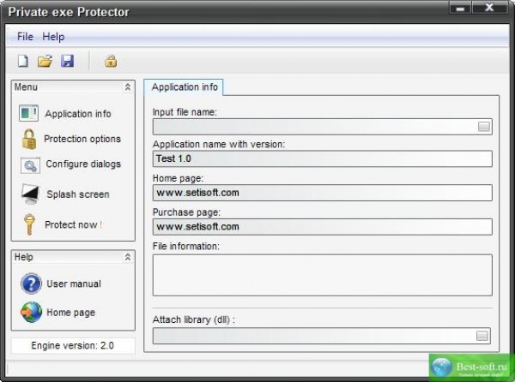This screenshot has width=515, height=382.
Task: Click into the Home page URL field
Action: point(322,193)
